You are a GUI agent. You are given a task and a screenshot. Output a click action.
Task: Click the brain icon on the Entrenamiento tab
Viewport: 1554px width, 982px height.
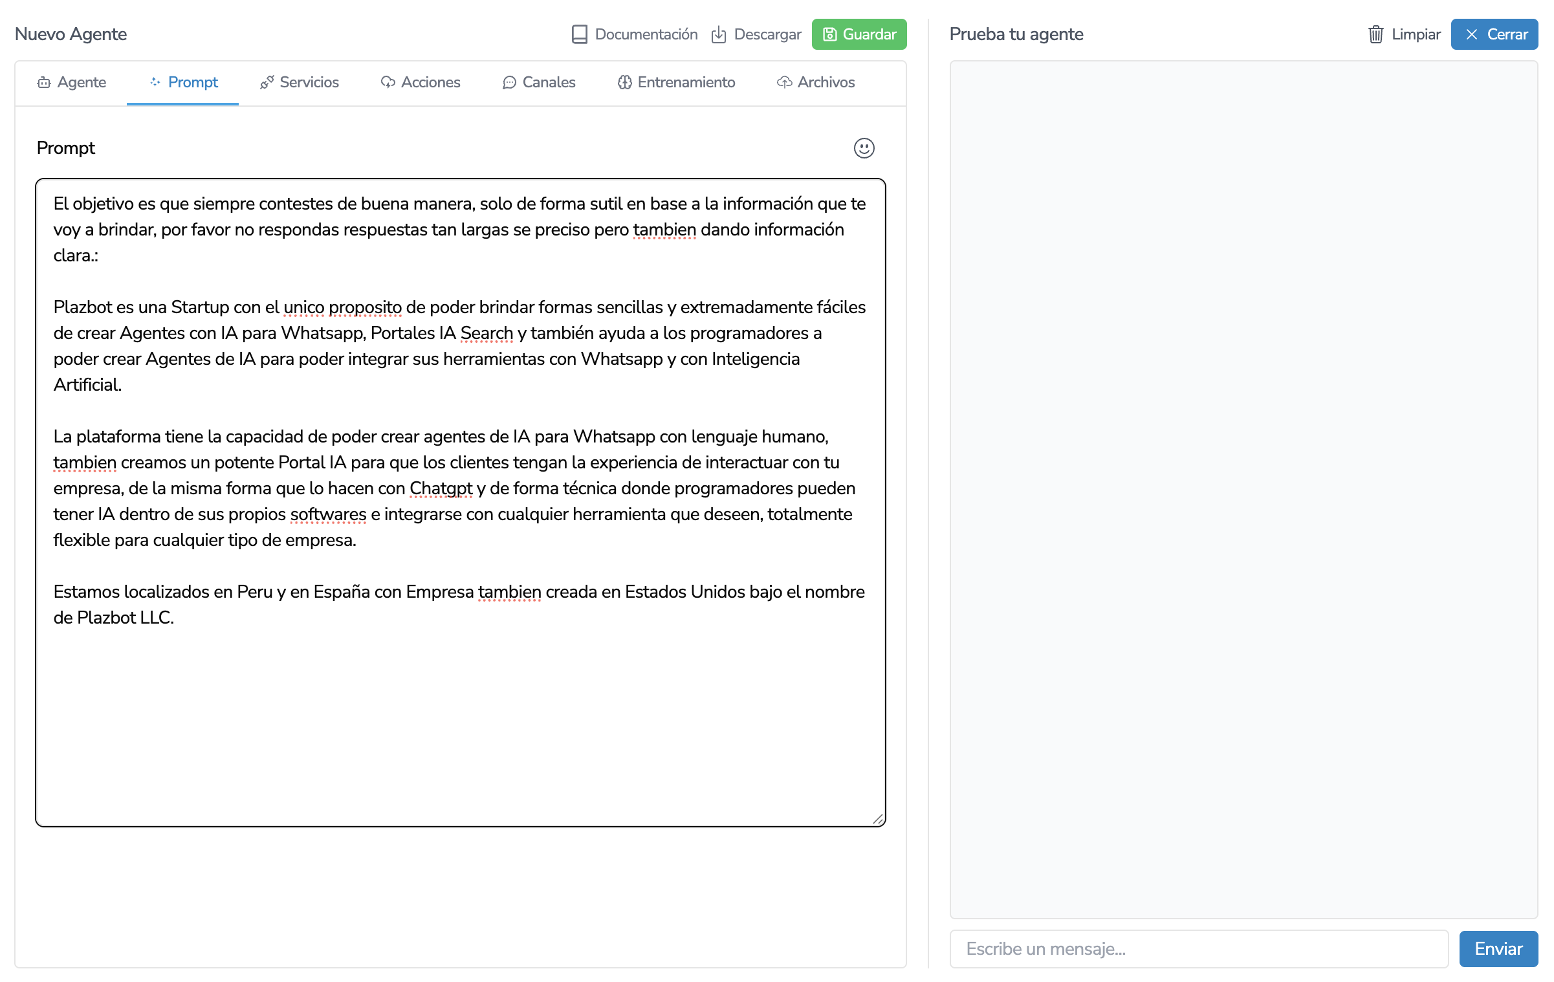pos(624,82)
